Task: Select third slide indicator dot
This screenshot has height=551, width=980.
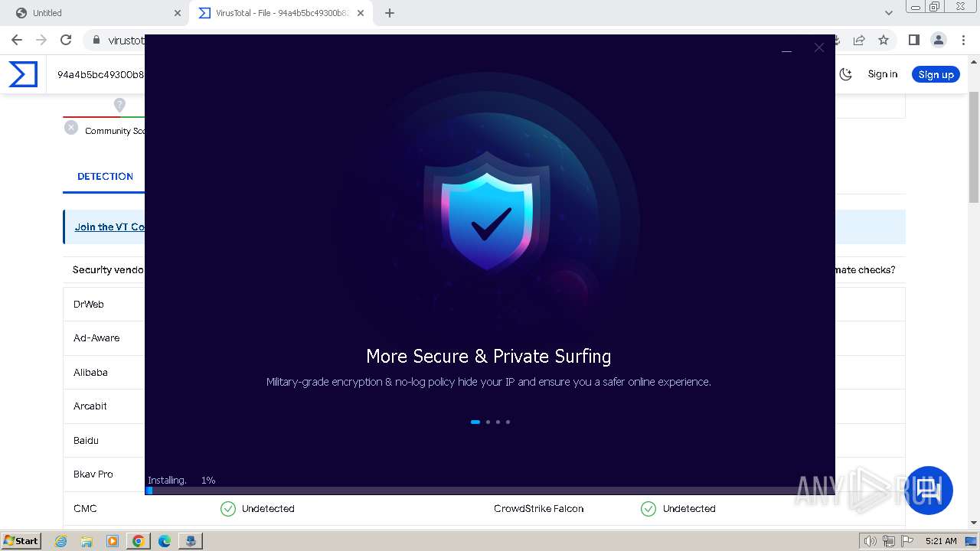Action: (498, 422)
